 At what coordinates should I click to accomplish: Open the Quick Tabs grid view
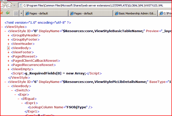click(x=16, y=13)
